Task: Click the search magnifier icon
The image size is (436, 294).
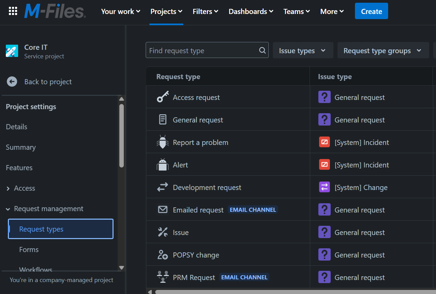Action: click(262, 50)
